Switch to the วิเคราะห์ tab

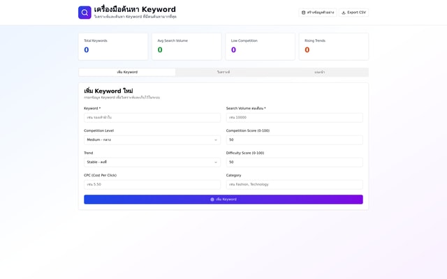223,73
